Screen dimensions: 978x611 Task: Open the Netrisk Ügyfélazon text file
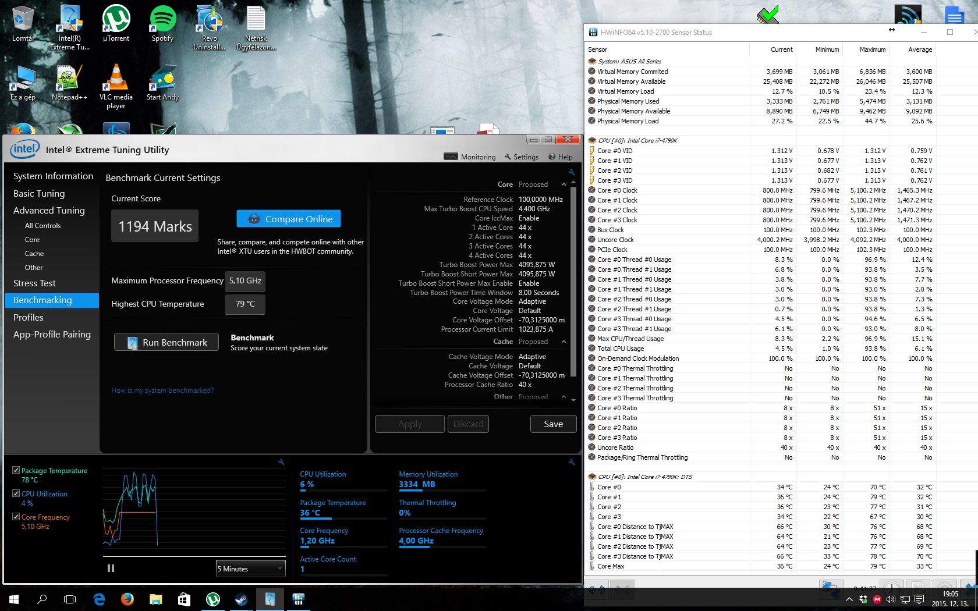pyautogui.click(x=256, y=27)
